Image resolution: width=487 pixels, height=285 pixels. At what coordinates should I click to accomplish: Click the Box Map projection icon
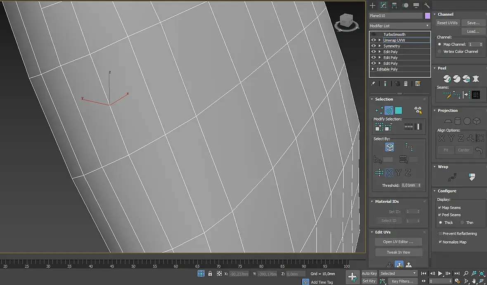477,121
